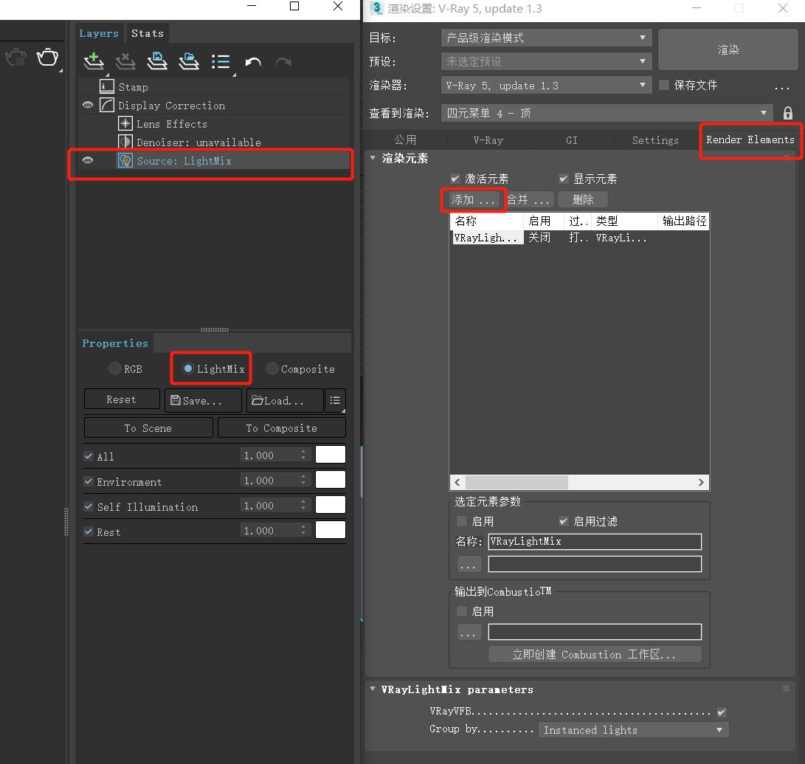Click the Denoiser layer icon
805x764 pixels.
point(125,142)
